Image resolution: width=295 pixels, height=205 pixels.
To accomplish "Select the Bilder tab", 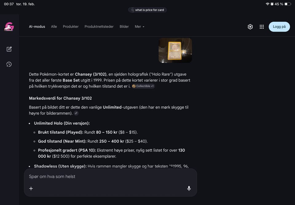I will tap(124, 27).
